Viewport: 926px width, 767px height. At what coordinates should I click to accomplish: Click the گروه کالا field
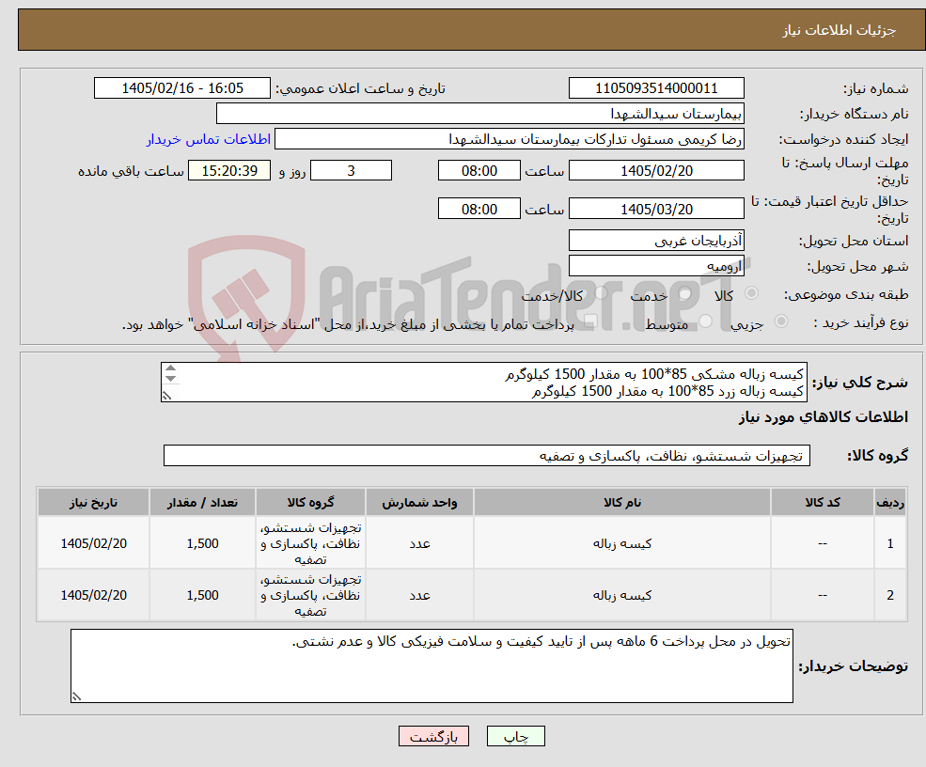coord(487,455)
